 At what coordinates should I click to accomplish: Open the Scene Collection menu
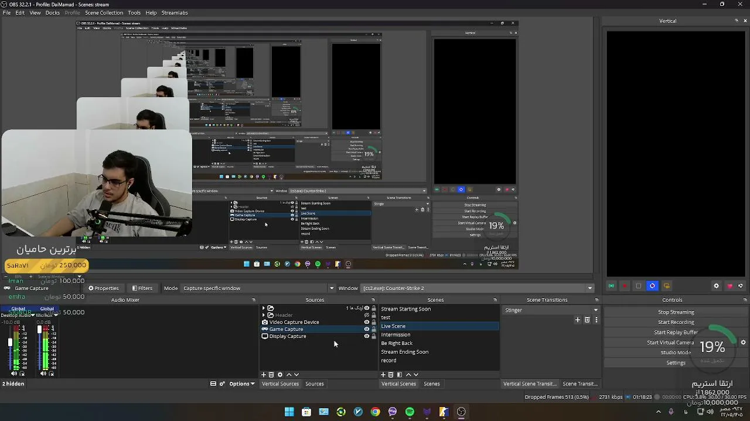[104, 13]
